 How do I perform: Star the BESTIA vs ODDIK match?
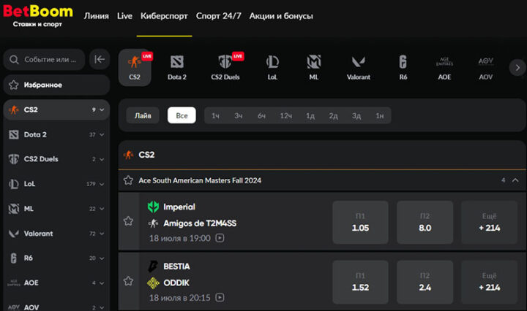(x=129, y=280)
